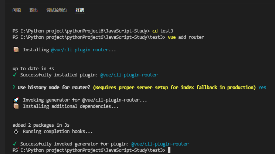The height and width of the screenshot is (154, 275).
Task: Switch to the 问题 (Problems) tab
Action: point(17,10)
